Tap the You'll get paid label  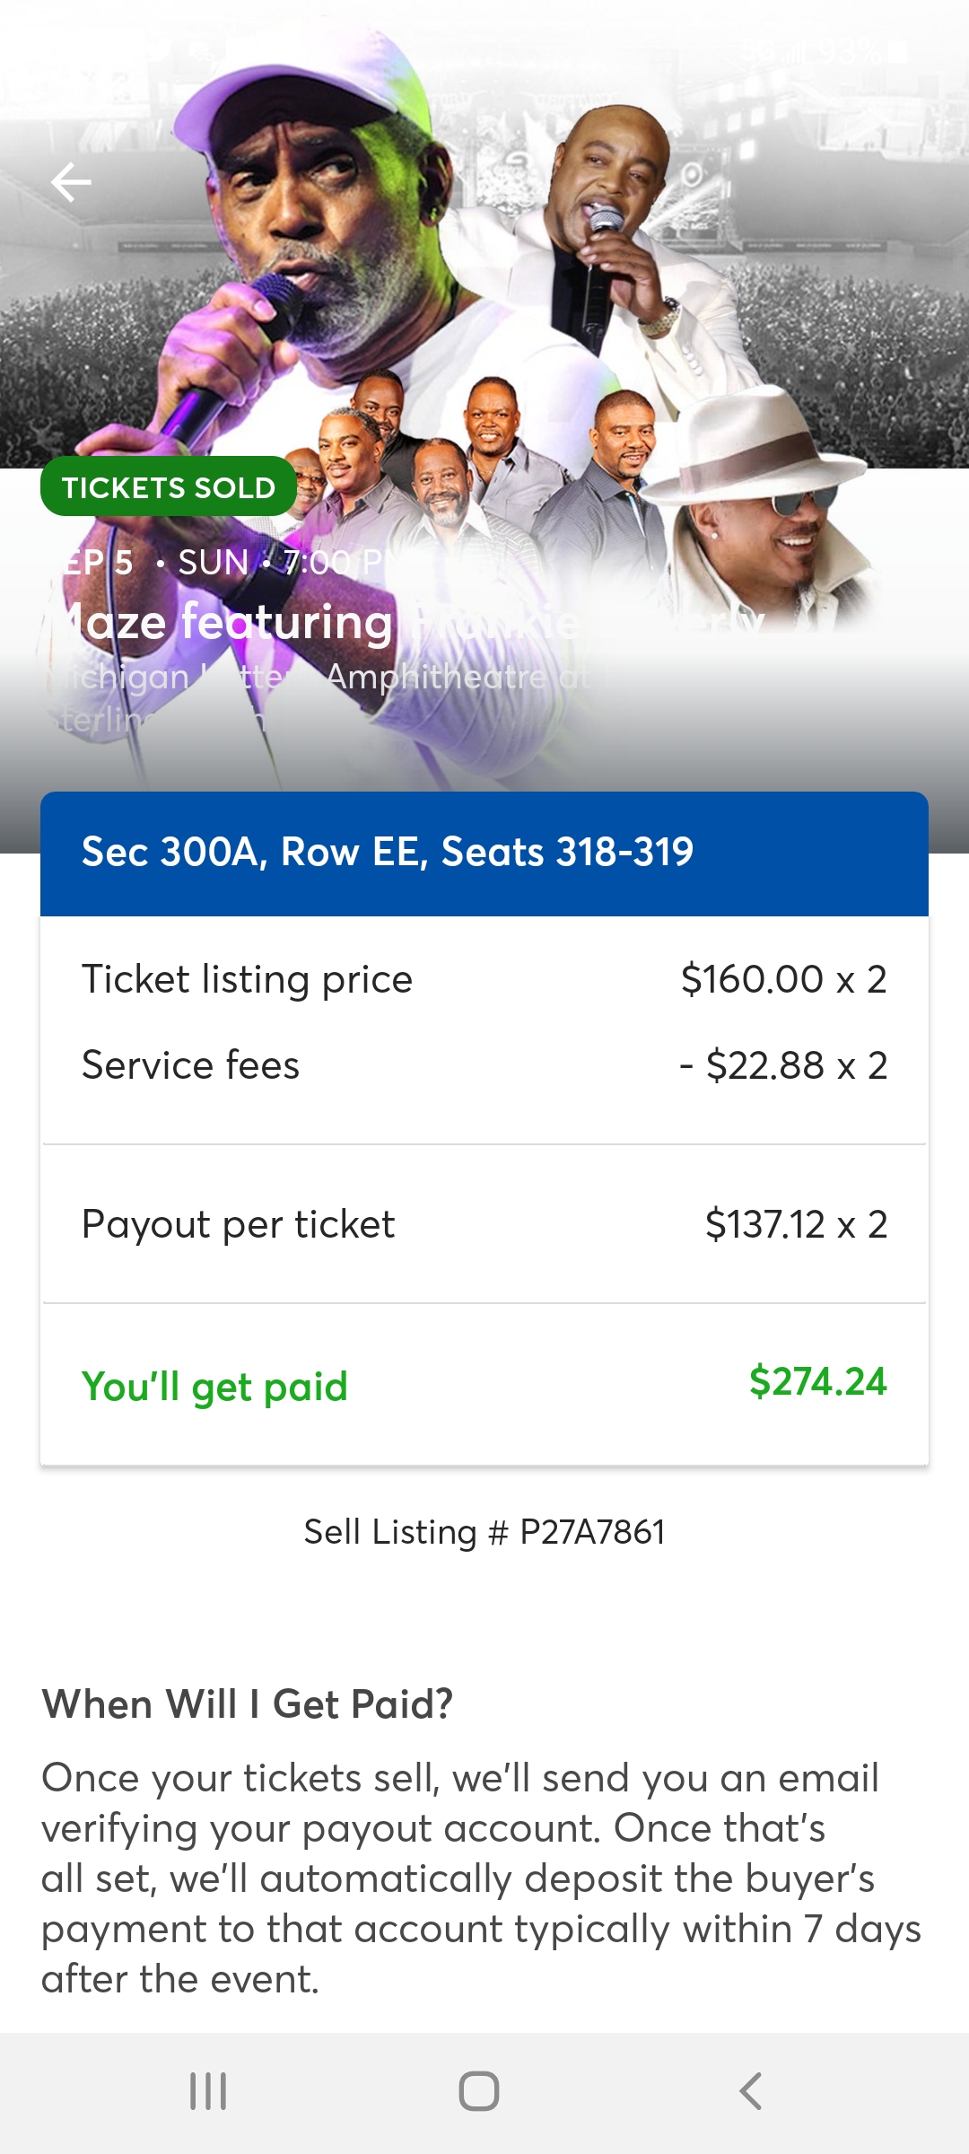click(x=214, y=1387)
